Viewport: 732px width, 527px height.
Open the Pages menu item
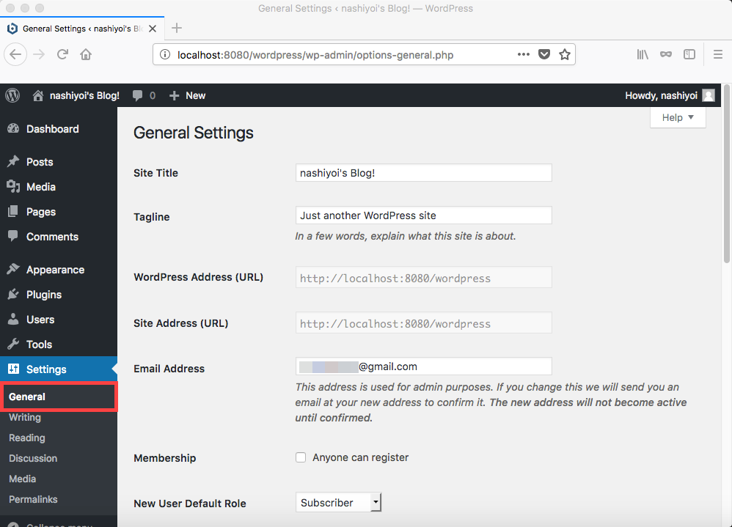pos(41,212)
